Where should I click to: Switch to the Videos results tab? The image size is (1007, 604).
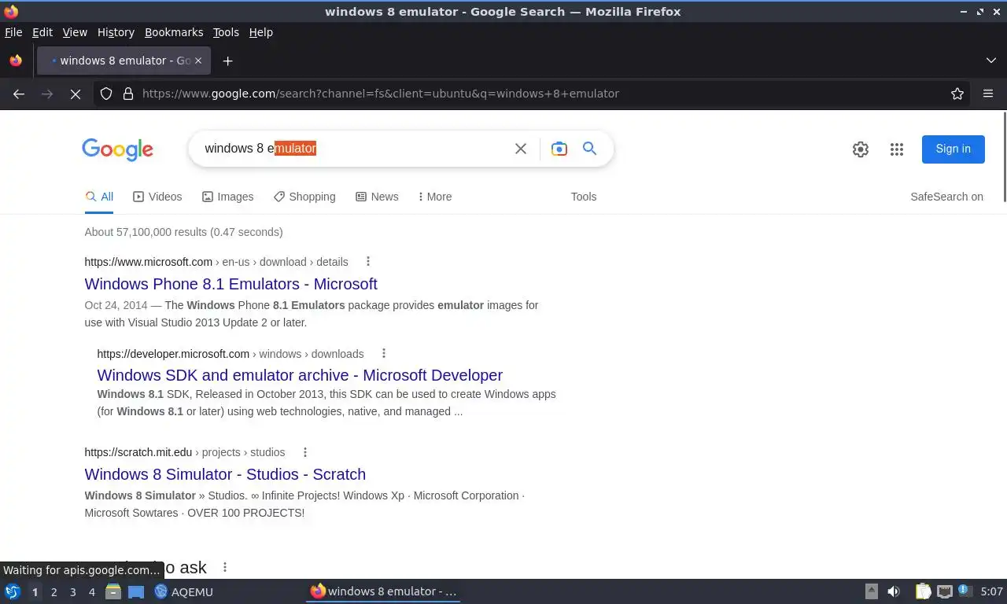point(157,197)
